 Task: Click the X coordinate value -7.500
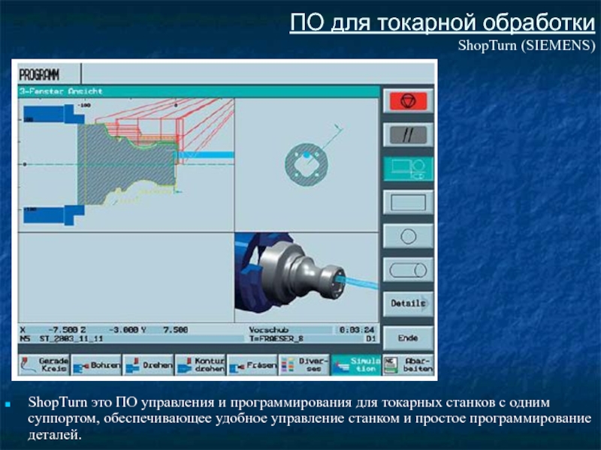[x=63, y=330]
